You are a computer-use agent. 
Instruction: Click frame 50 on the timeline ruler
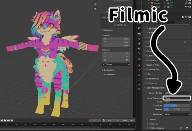click(44, 125)
